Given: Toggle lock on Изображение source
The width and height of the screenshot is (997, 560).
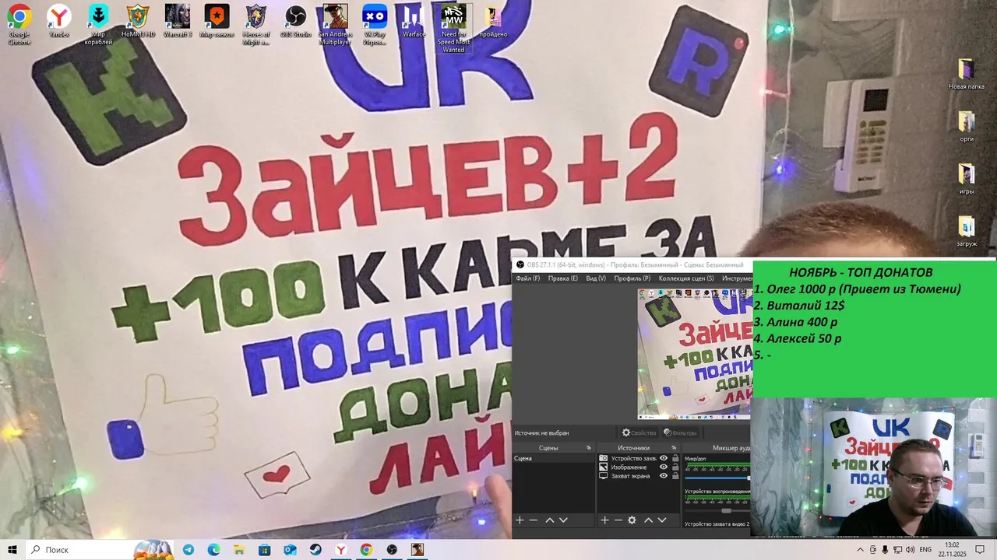Looking at the screenshot, I should [x=675, y=467].
